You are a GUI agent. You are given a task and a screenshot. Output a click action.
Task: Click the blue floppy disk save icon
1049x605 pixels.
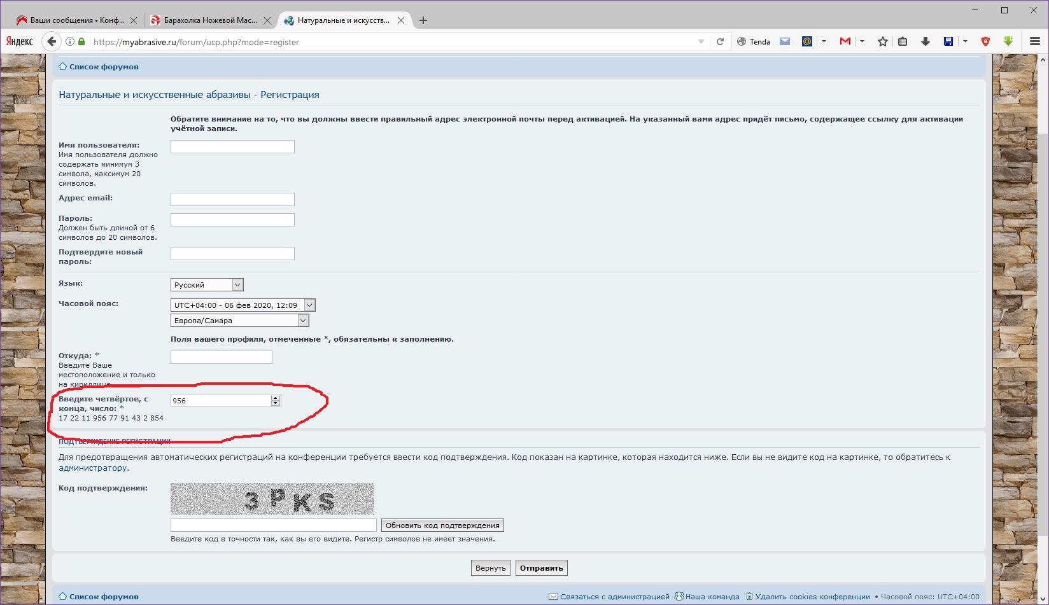pos(948,41)
